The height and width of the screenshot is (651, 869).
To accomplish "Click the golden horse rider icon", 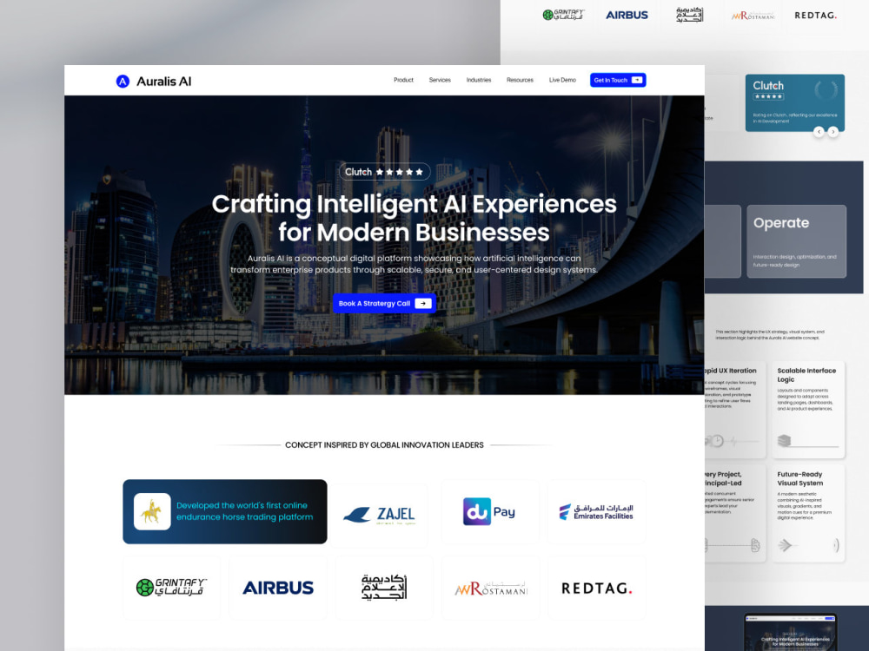I will click(152, 511).
